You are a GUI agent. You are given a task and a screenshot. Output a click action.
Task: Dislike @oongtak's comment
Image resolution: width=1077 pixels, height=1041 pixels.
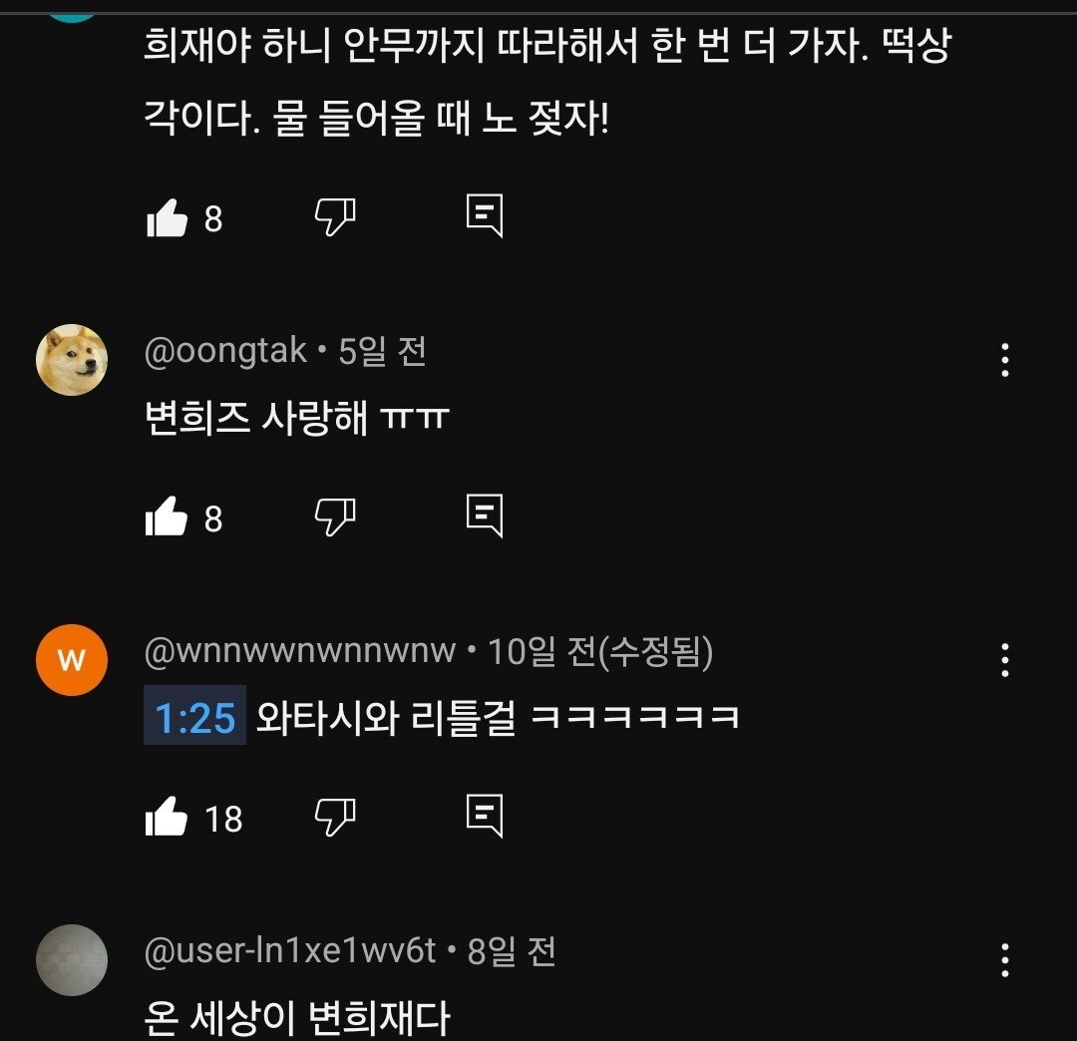tap(335, 517)
